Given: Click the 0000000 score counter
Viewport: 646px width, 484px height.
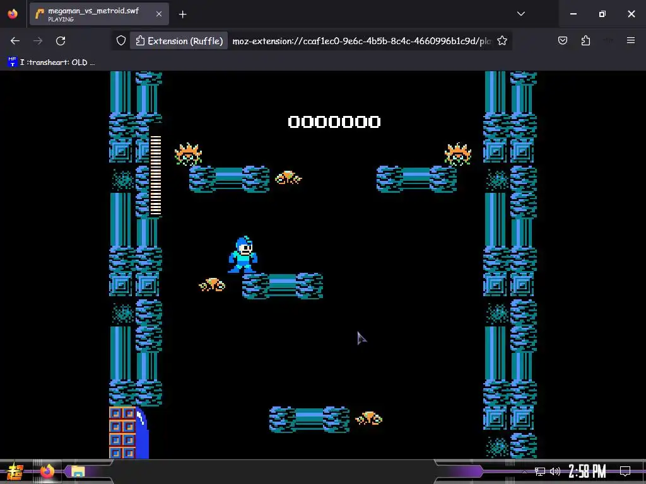Looking at the screenshot, I should point(334,122).
